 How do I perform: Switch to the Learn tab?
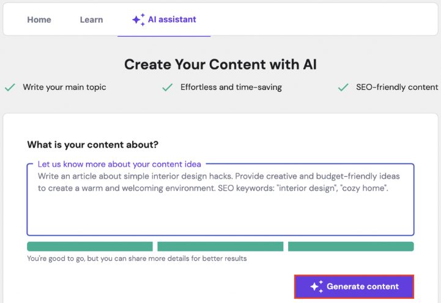(91, 20)
